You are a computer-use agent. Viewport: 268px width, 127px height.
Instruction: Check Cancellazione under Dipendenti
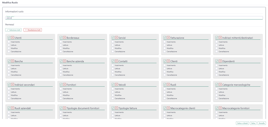point(216,75)
